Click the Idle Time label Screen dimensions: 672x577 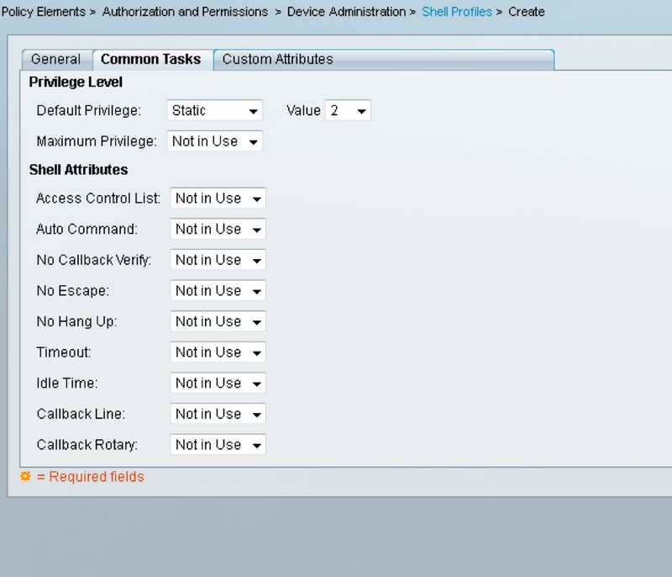click(x=67, y=383)
